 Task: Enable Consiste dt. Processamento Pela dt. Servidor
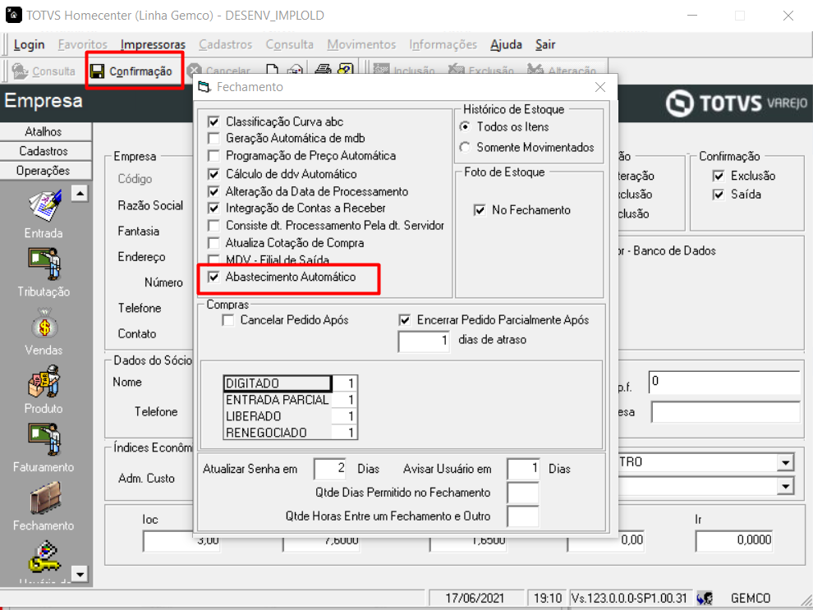(x=213, y=226)
